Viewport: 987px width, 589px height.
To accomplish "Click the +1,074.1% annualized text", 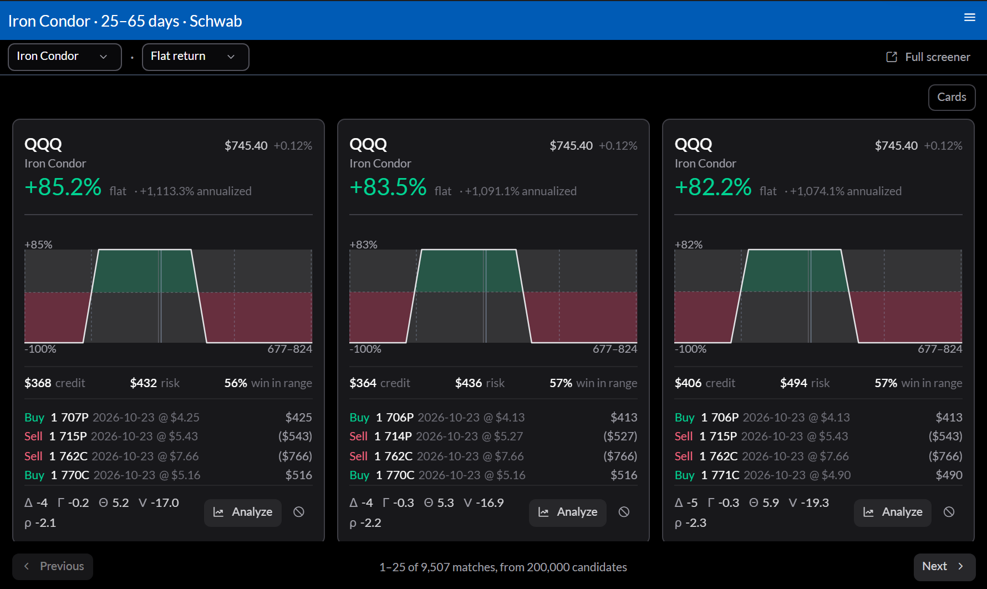I will click(846, 191).
